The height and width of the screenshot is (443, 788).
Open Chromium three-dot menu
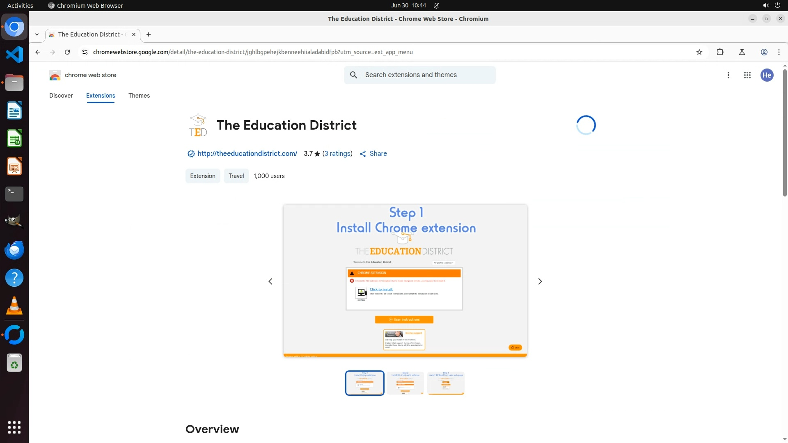779,52
